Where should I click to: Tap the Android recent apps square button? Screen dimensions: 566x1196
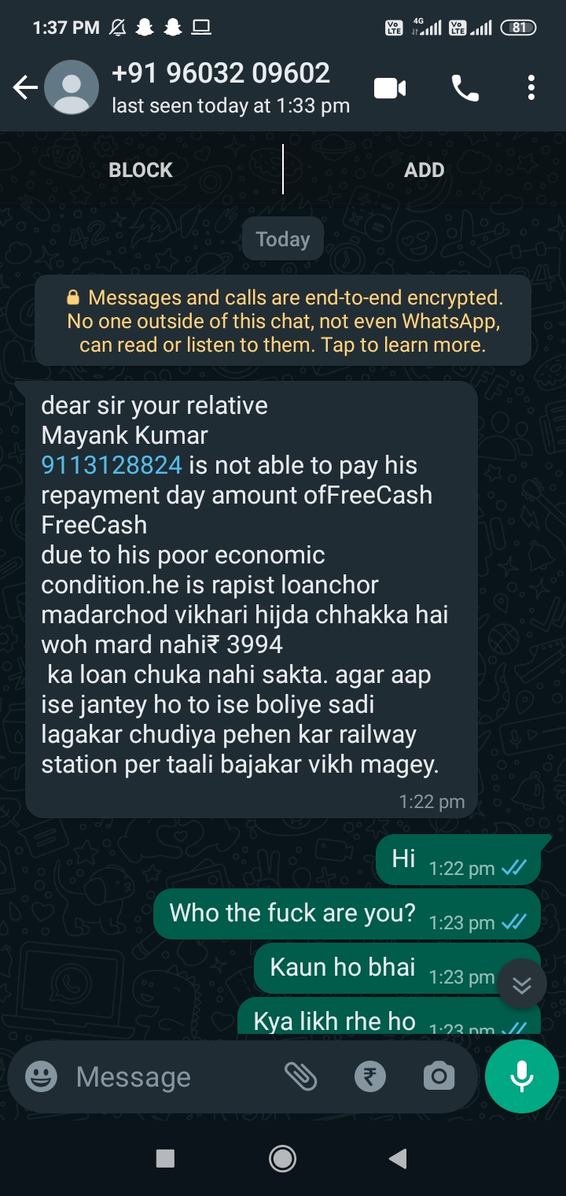(x=165, y=1158)
